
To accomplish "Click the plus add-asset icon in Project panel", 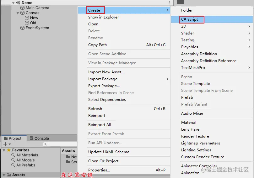I will tap(5, 144).
